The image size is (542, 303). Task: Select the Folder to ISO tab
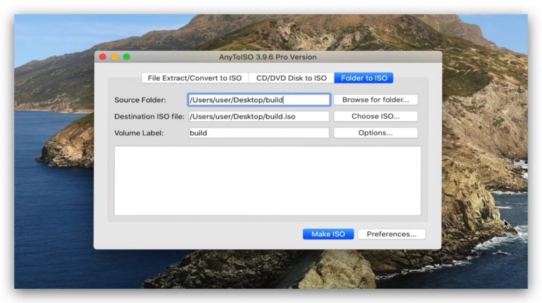click(364, 78)
